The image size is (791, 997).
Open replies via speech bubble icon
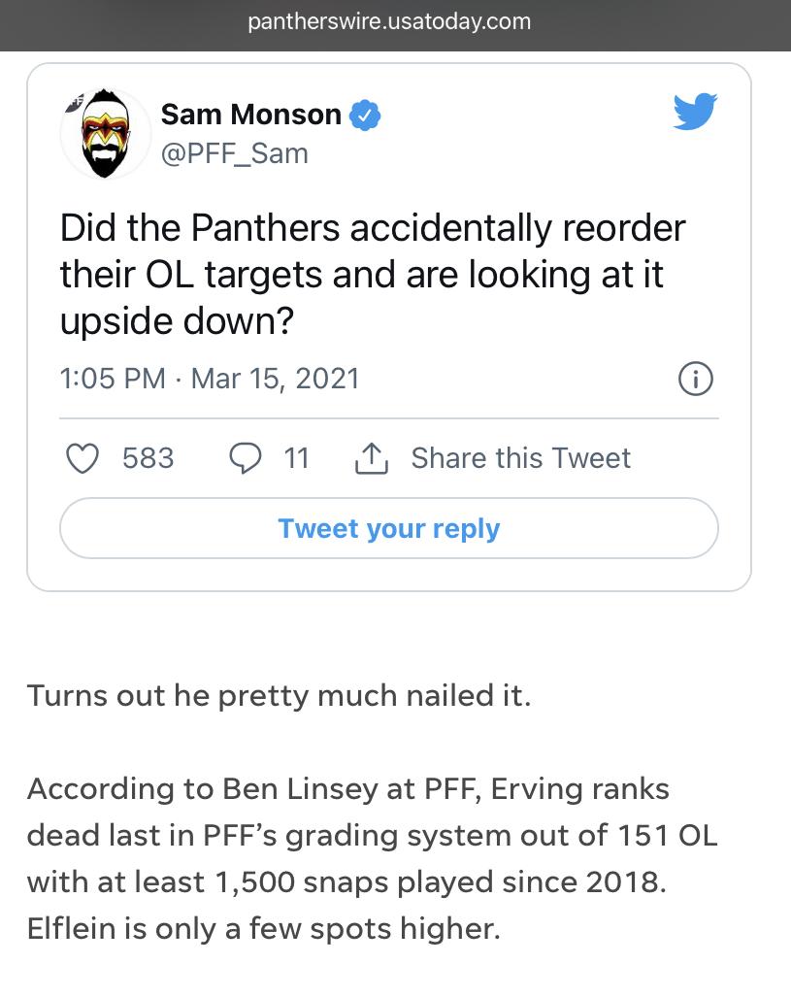pos(246,458)
